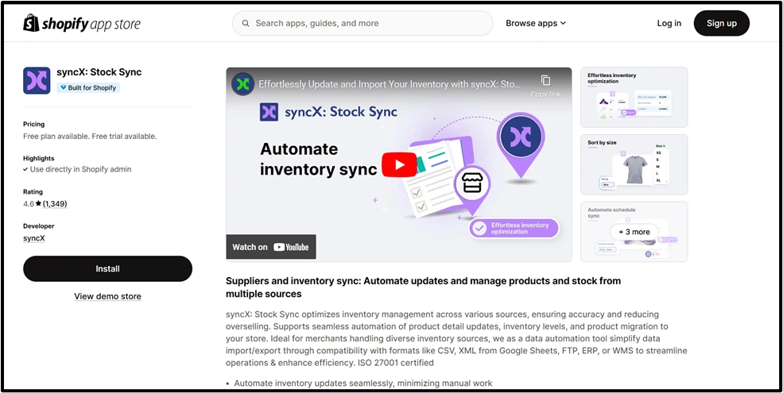Click the Shopify app store logo

click(82, 24)
